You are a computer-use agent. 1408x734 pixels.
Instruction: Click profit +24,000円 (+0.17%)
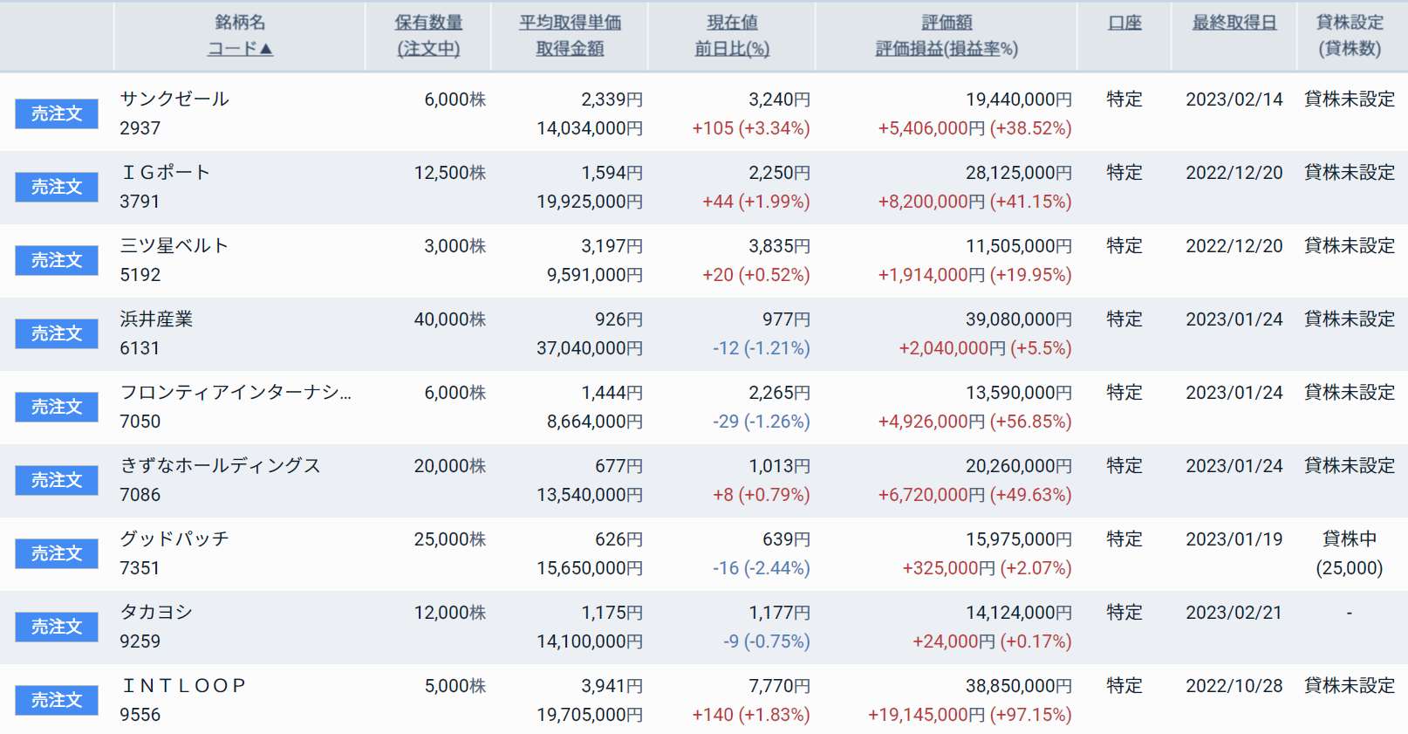(993, 641)
